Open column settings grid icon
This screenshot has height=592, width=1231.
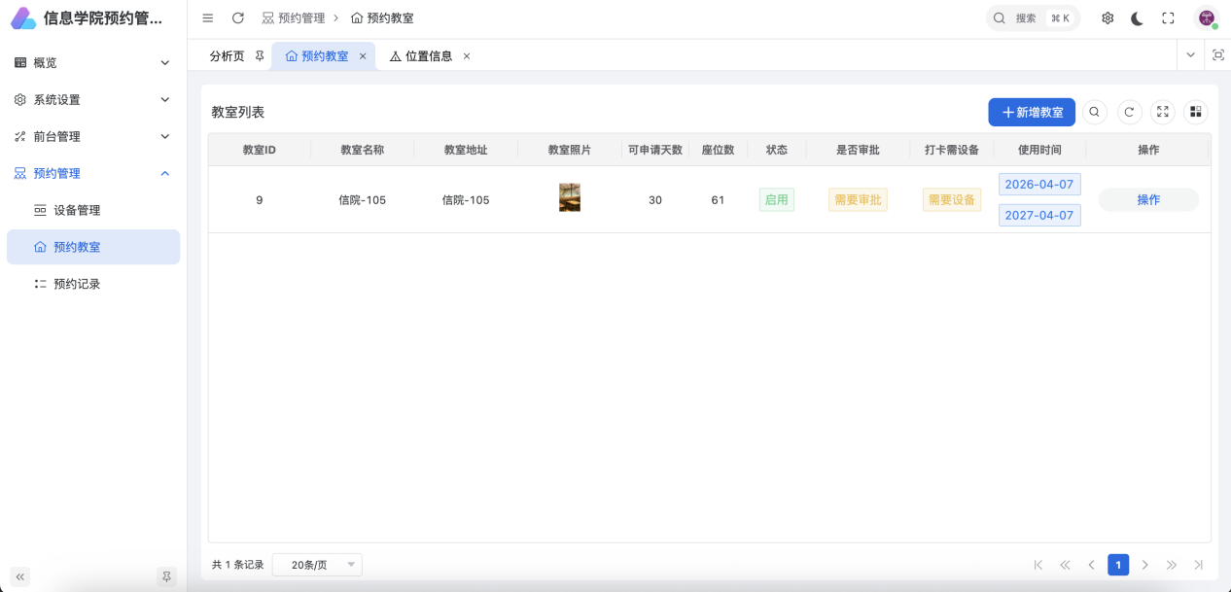pos(1195,113)
